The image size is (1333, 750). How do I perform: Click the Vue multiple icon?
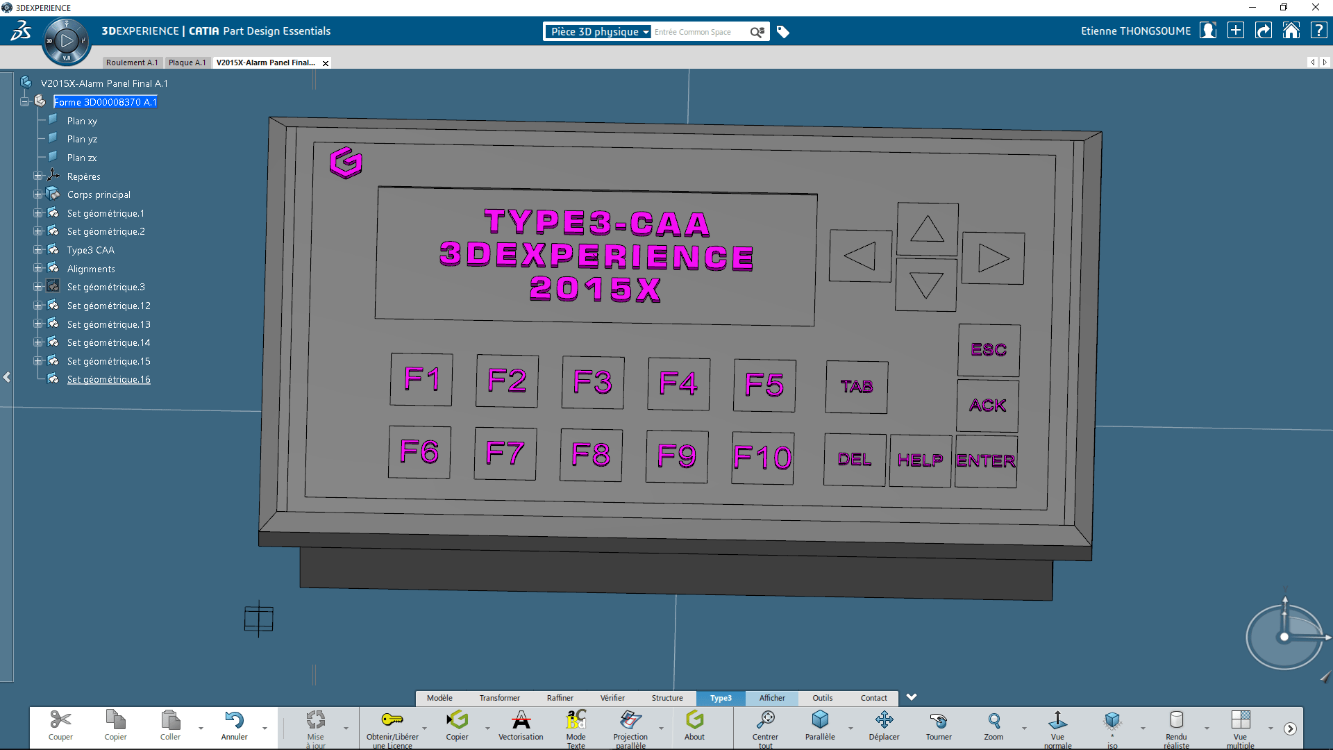[1240, 719]
